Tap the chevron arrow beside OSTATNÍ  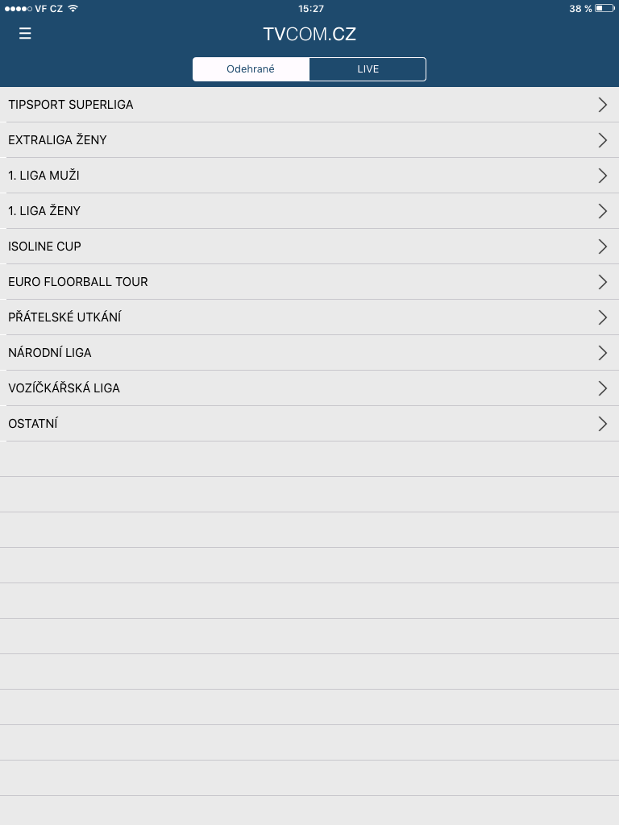603,424
